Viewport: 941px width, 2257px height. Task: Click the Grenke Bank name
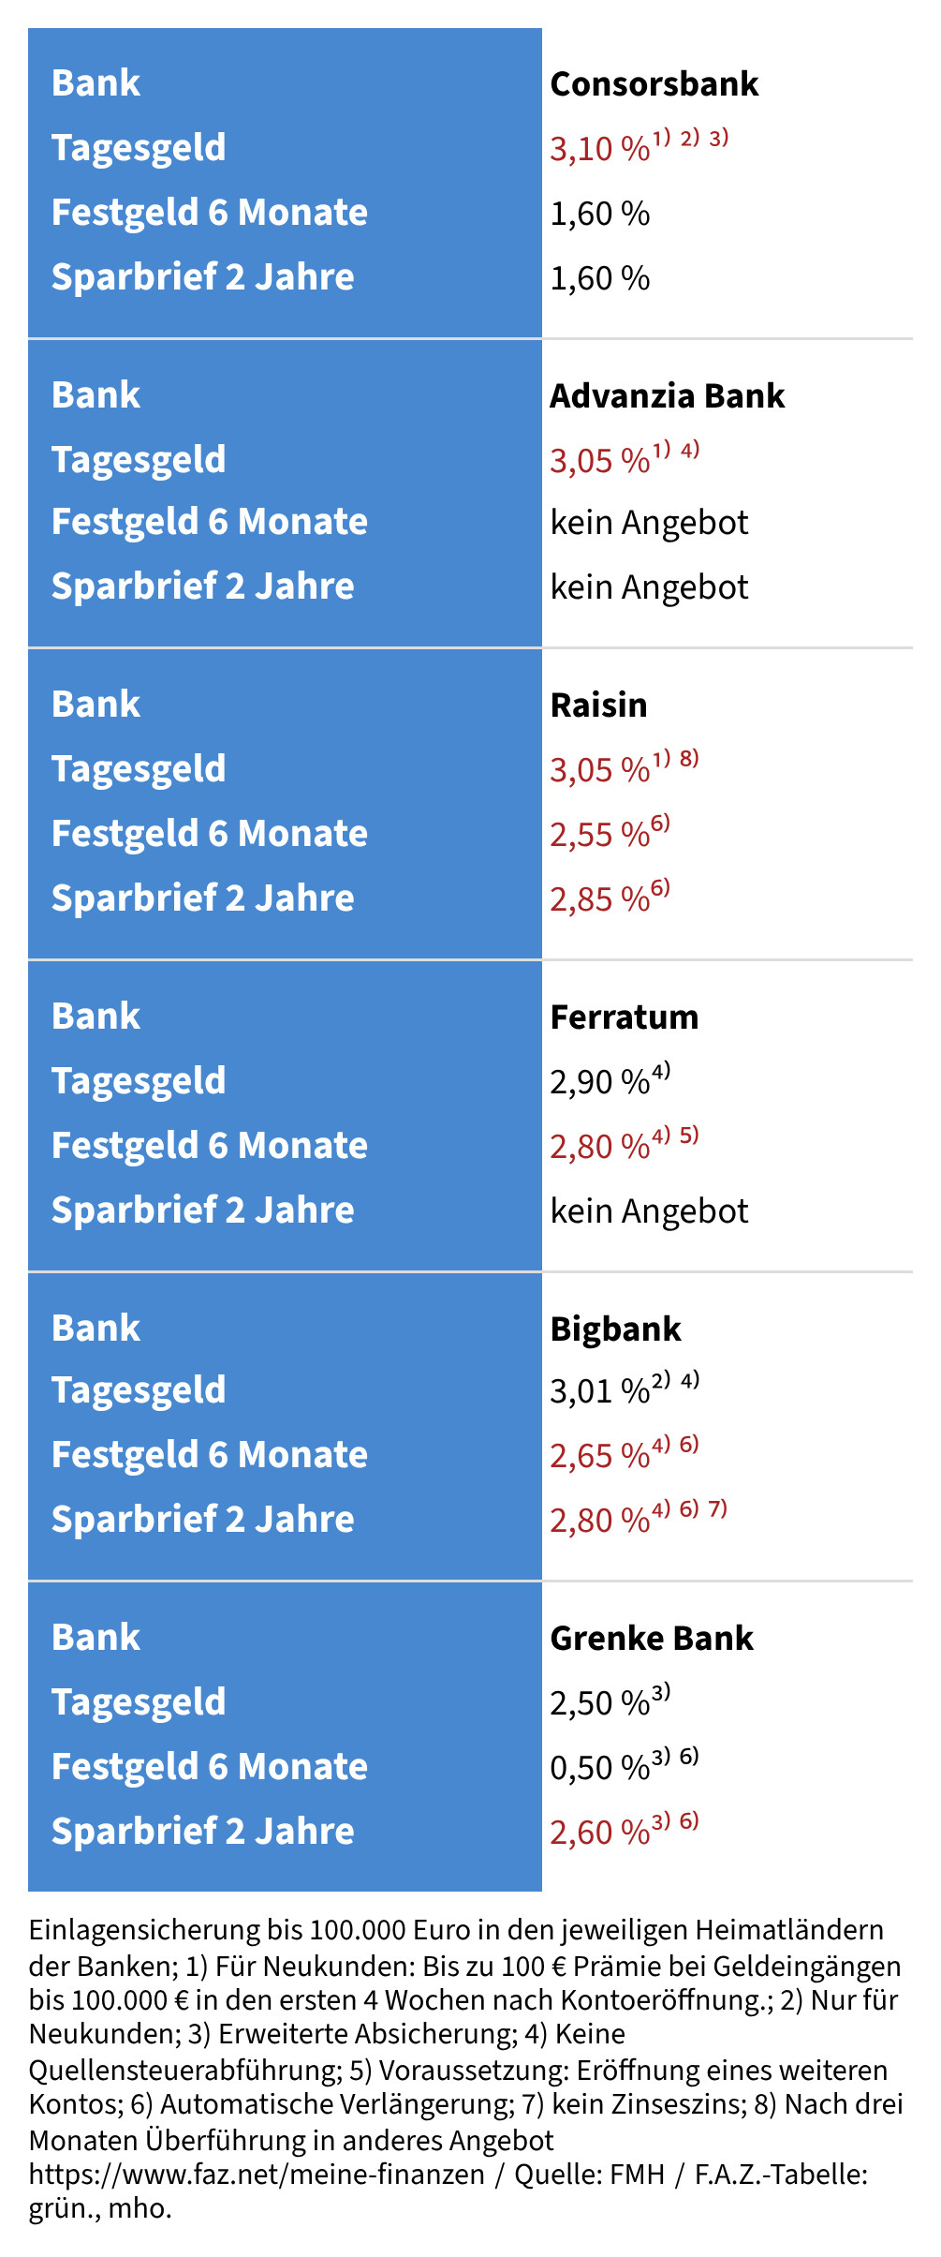pyautogui.click(x=652, y=1639)
